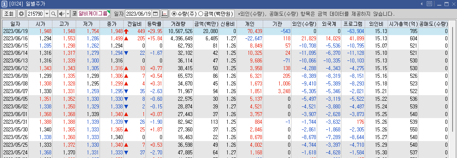This screenshot has height=158, width=457.
Task: Click the volume value 82,942
Action: click(x=185, y=121)
